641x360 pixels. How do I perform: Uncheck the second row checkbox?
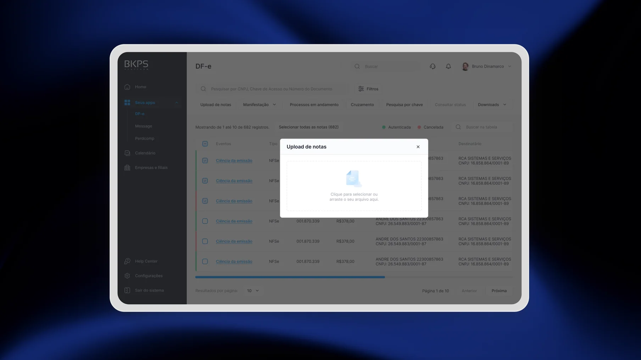tap(205, 181)
